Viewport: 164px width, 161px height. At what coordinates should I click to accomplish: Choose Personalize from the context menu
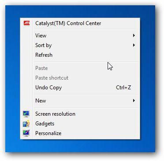click(x=48, y=133)
